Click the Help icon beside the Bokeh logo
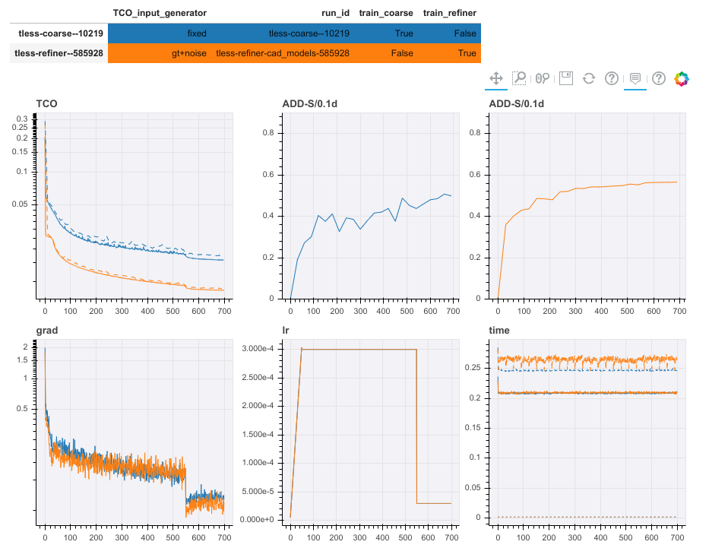Viewport: 709px width, 548px height. coord(659,78)
